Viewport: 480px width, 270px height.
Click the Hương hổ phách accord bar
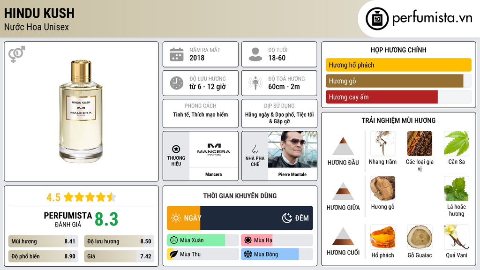point(398,65)
